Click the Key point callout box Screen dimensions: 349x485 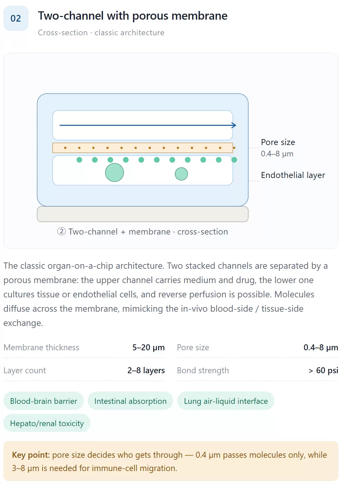(171, 461)
